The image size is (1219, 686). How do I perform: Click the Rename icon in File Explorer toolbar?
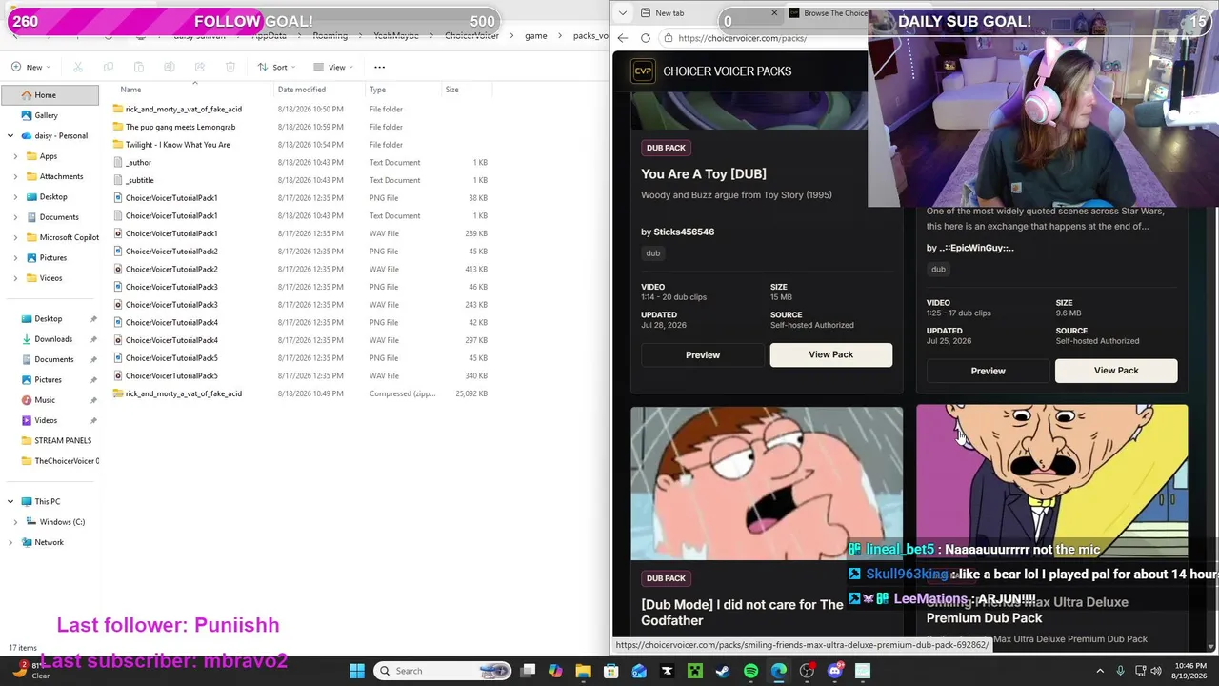click(170, 67)
